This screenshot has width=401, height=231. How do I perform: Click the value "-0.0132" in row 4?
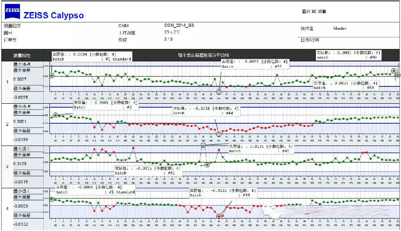point(20,224)
